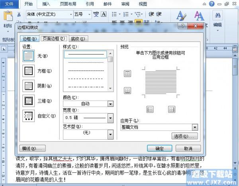Viewport: 239px width, 186px height.
Task: Expand the bullets dropdown arrow
Action: [119, 14]
